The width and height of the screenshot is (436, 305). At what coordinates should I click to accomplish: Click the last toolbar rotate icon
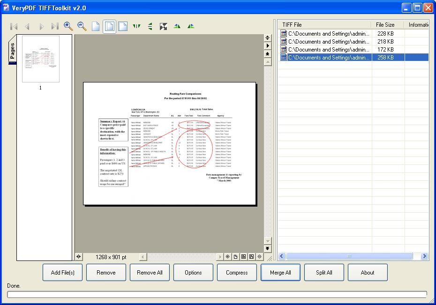191,26
